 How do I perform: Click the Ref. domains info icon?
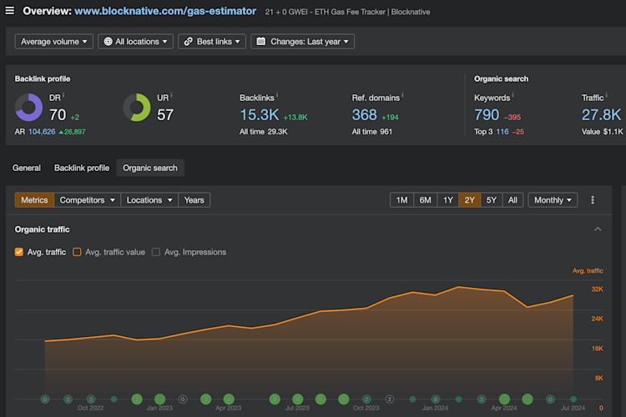tap(402, 95)
